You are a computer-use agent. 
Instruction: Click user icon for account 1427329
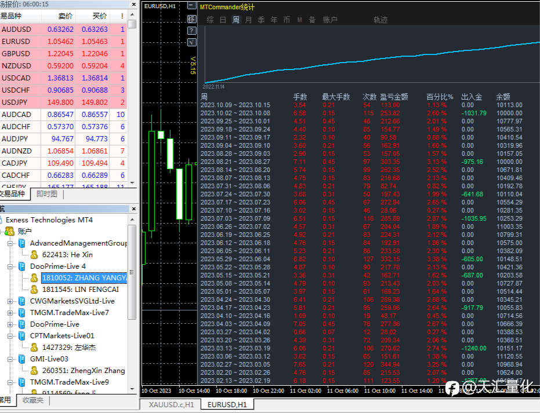(x=34, y=348)
